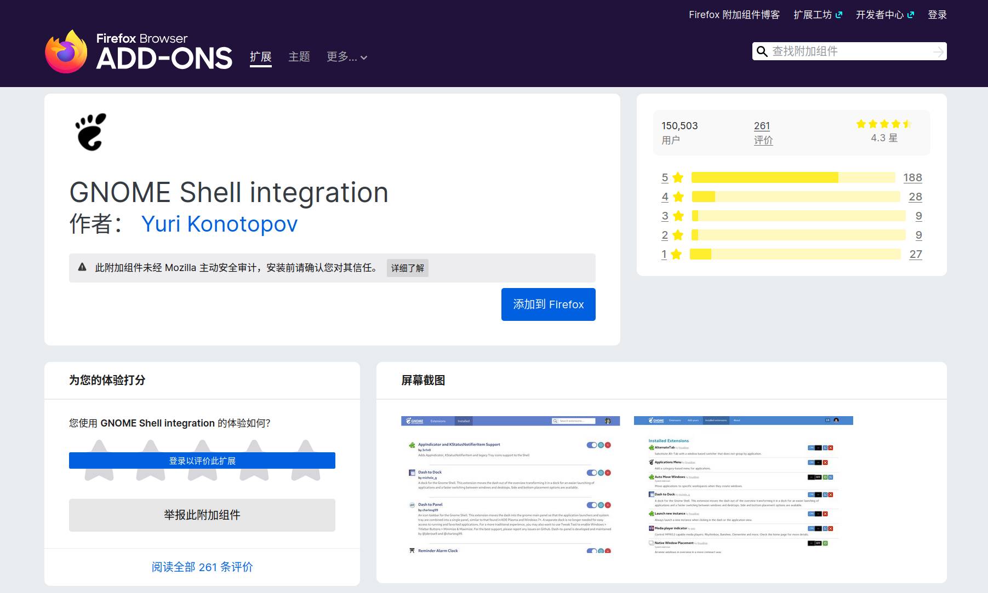
Task: Switch to the 主题 tab
Action: (x=299, y=57)
